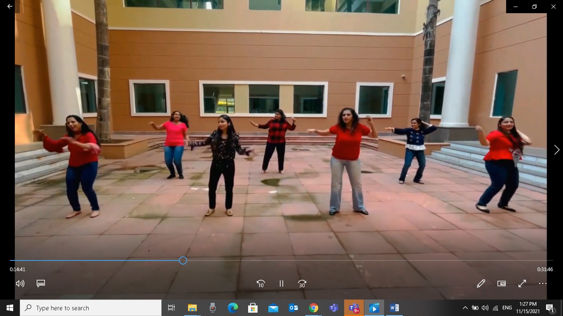
Task: Open system tray speaker volume
Action: (485, 308)
